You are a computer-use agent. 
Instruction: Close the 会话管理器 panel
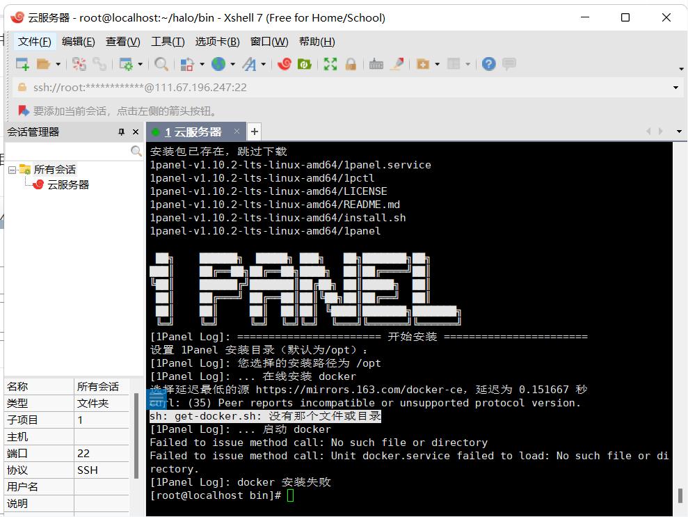[136, 132]
